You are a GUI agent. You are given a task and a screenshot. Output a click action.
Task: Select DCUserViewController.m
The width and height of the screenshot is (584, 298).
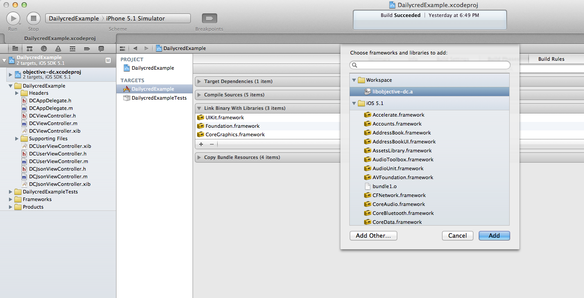tap(58, 162)
